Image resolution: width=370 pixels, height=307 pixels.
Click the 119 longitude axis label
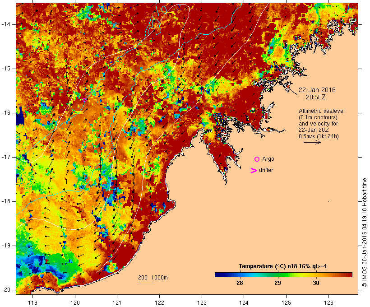click(x=32, y=302)
